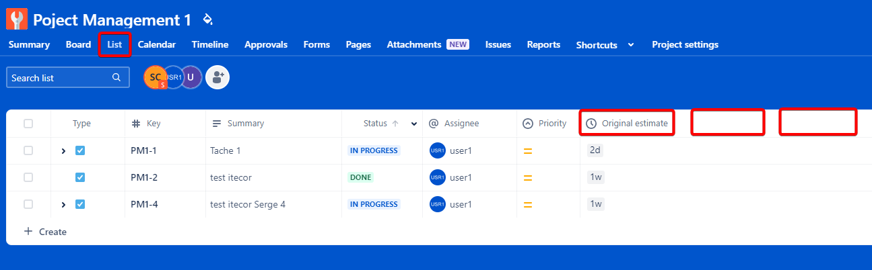Change IN PROGRESS status of PM1-1
872x270 pixels.
click(x=374, y=150)
